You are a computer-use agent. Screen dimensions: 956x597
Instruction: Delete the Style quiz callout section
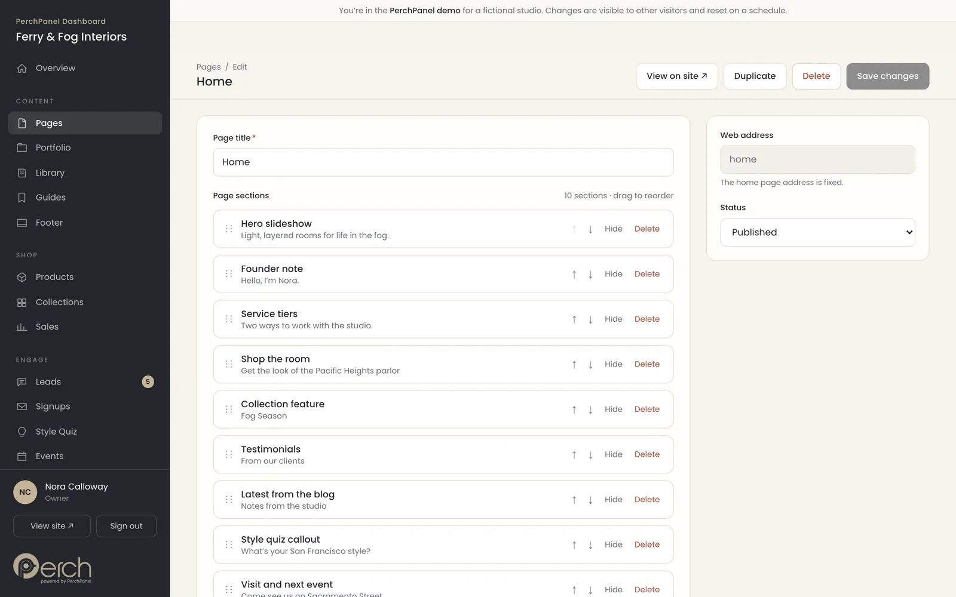647,544
